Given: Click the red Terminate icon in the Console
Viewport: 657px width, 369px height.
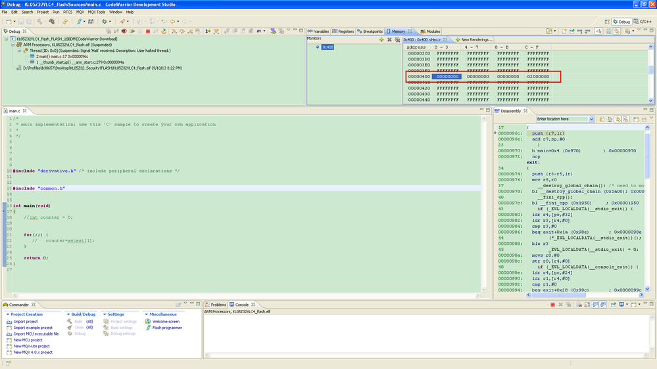Looking at the screenshot, I should click(x=552, y=305).
